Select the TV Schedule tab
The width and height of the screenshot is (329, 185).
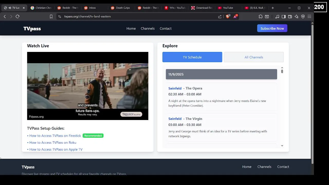[x=192, y=57]
